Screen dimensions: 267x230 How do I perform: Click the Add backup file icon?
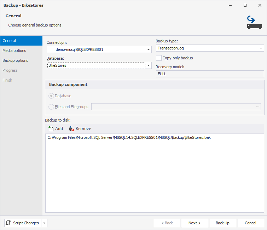point(51,129)
